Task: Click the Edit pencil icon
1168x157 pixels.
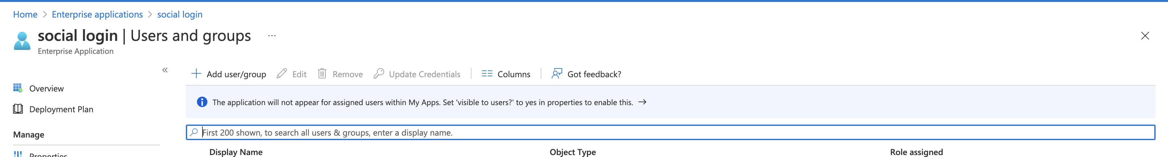Action: point(282,74)
